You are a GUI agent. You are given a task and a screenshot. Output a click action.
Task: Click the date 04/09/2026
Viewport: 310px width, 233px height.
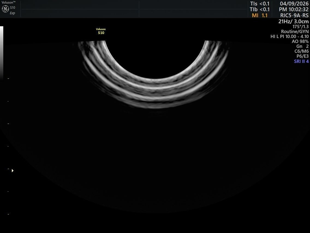[294, 4]
